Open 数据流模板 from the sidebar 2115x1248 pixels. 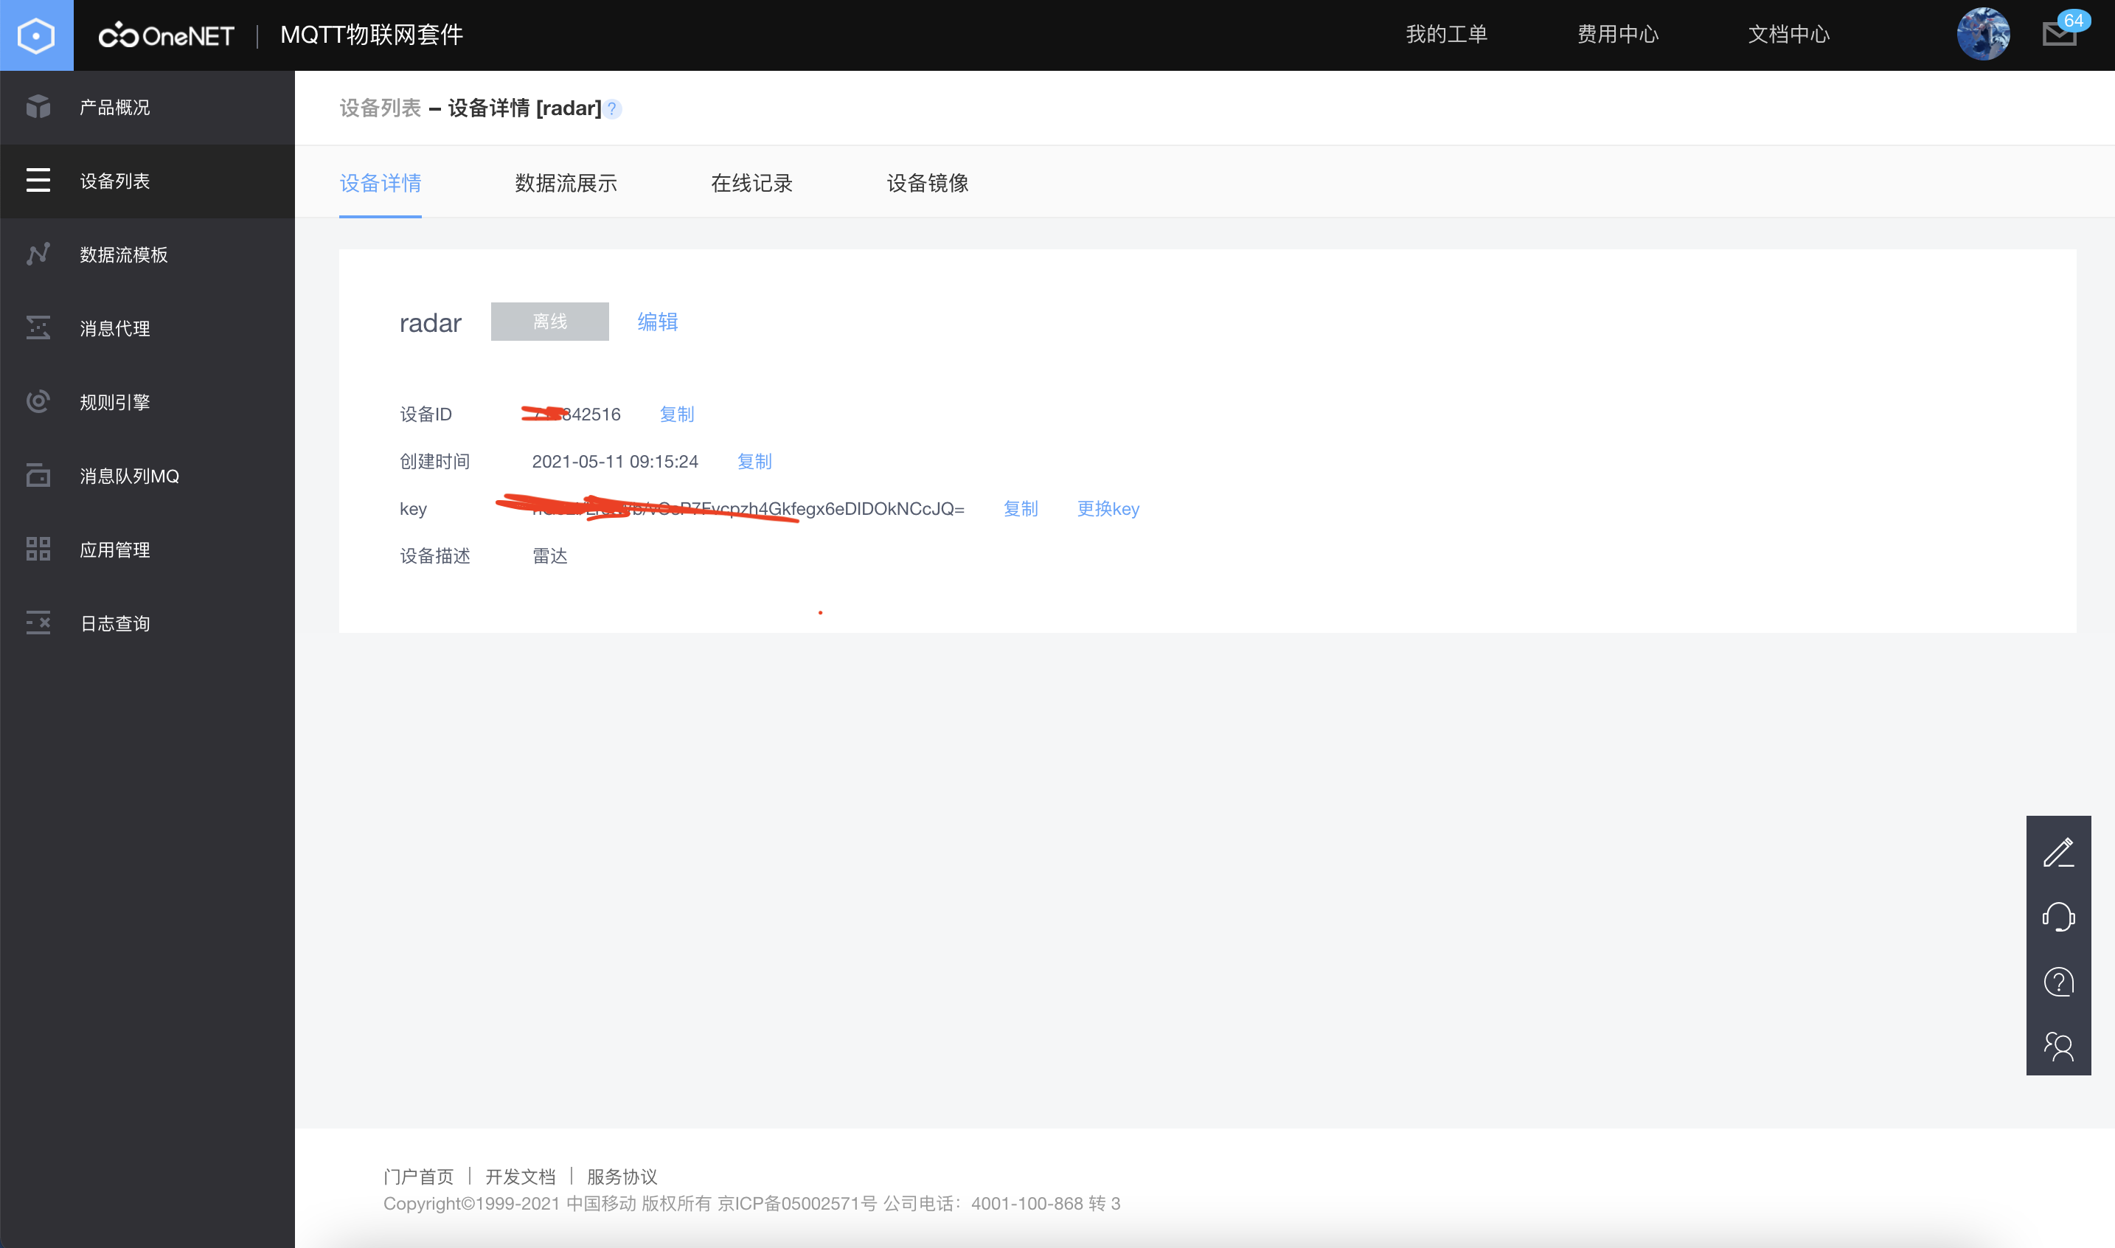38,254
